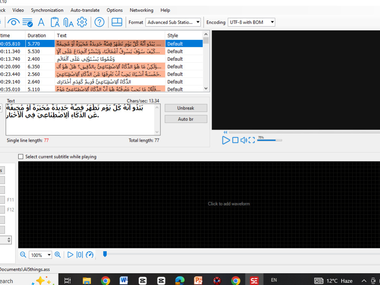Select subtitle row with duration 5.110
The height and width of the screenshot is (285, 380).
101,89
